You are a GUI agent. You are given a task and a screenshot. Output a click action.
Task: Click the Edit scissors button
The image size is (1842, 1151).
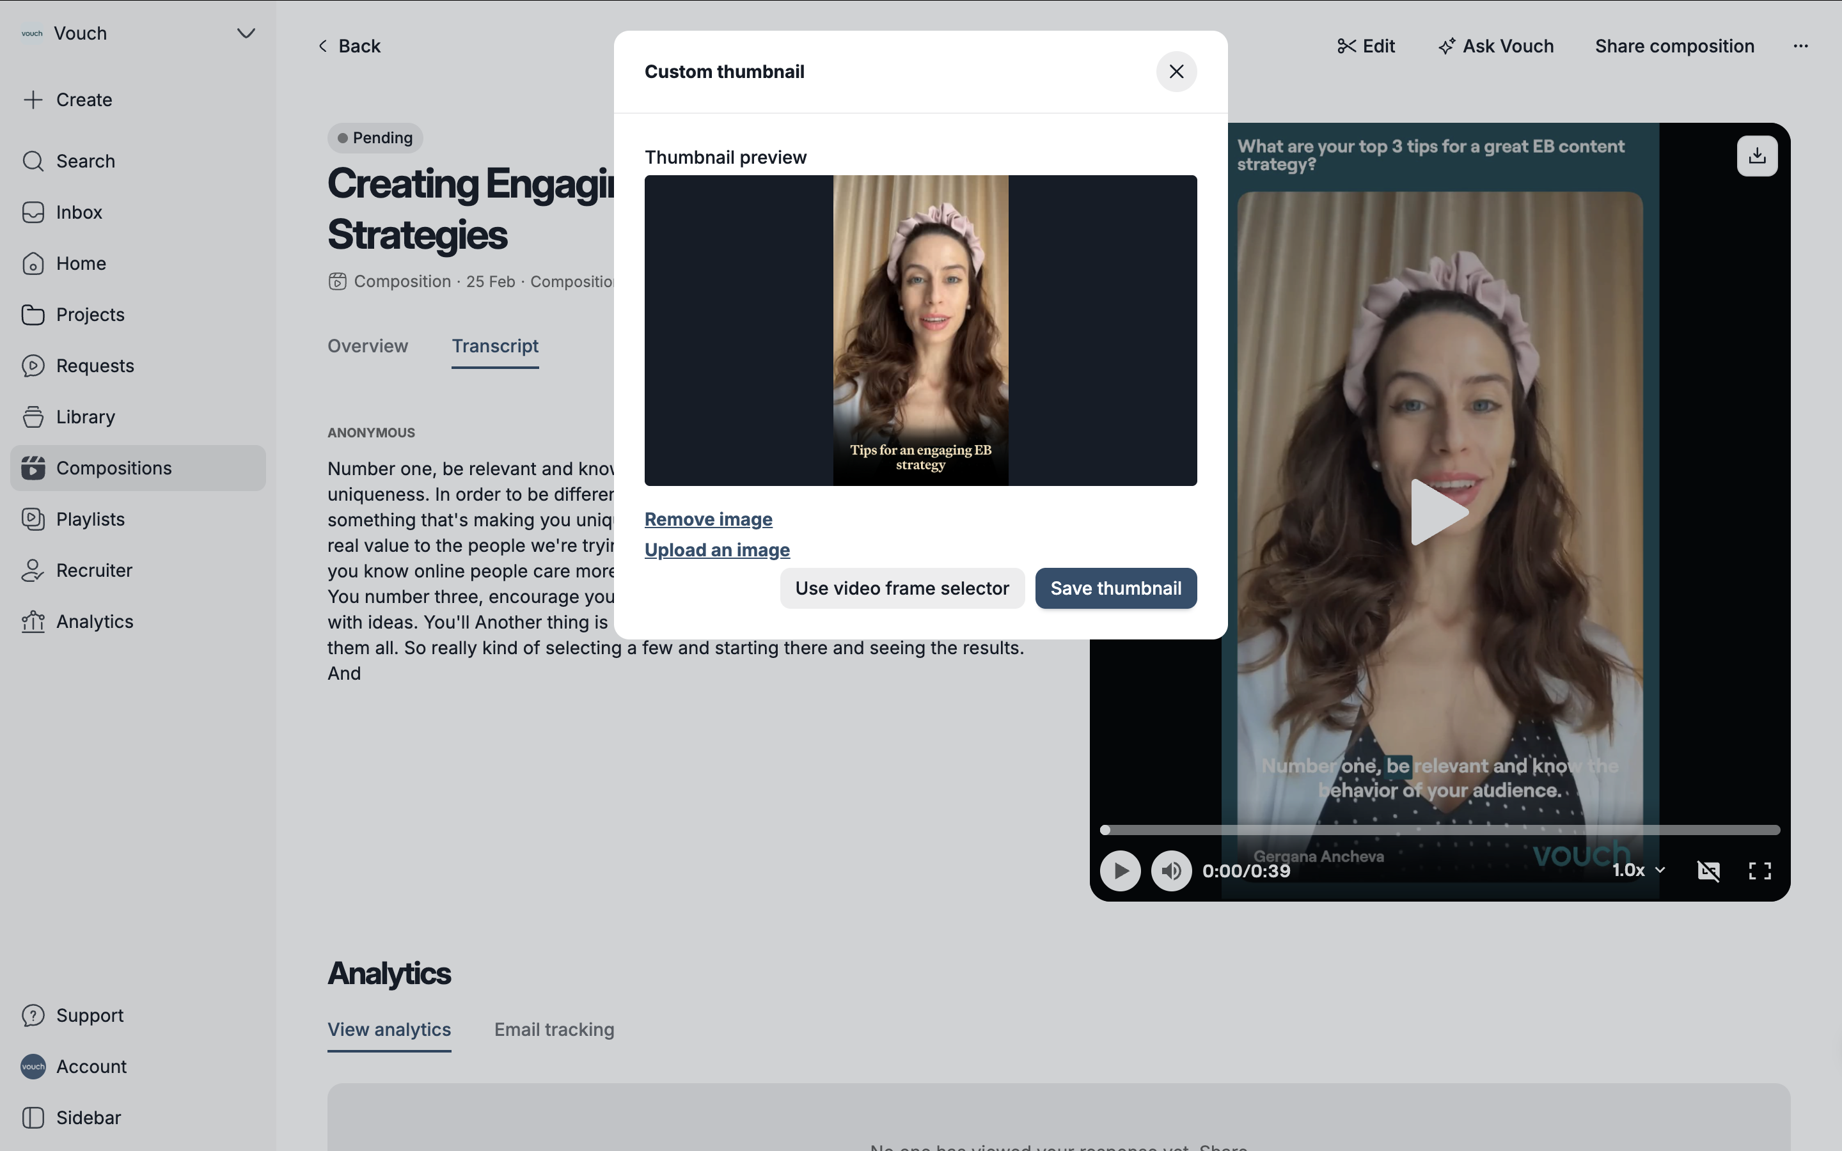[x=1366, y=47]
